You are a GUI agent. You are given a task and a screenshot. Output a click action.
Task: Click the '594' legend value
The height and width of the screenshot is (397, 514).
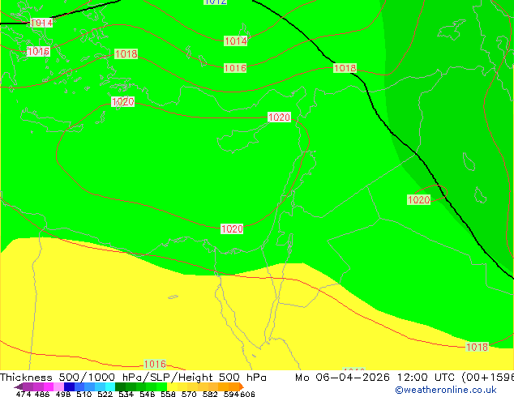231,394
